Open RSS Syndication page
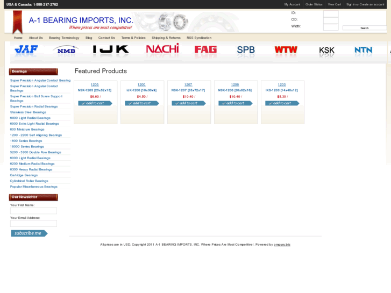 click(x=199, y=38)
